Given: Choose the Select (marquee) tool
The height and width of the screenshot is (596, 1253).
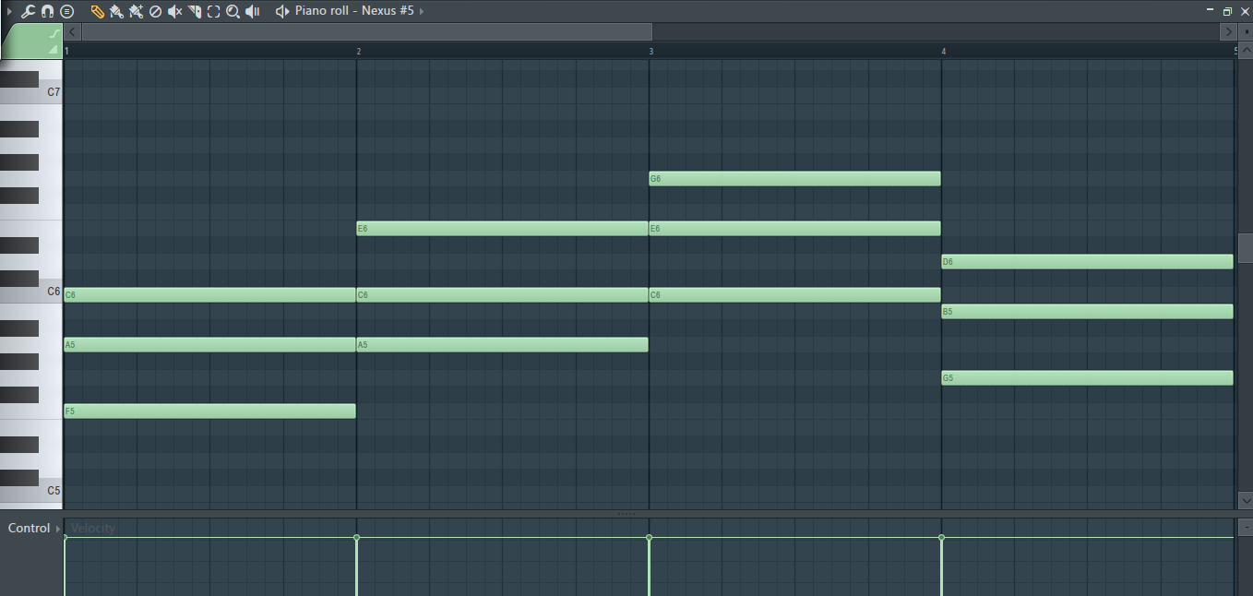Looking at the screenshot, I should (x=213, y=12).
